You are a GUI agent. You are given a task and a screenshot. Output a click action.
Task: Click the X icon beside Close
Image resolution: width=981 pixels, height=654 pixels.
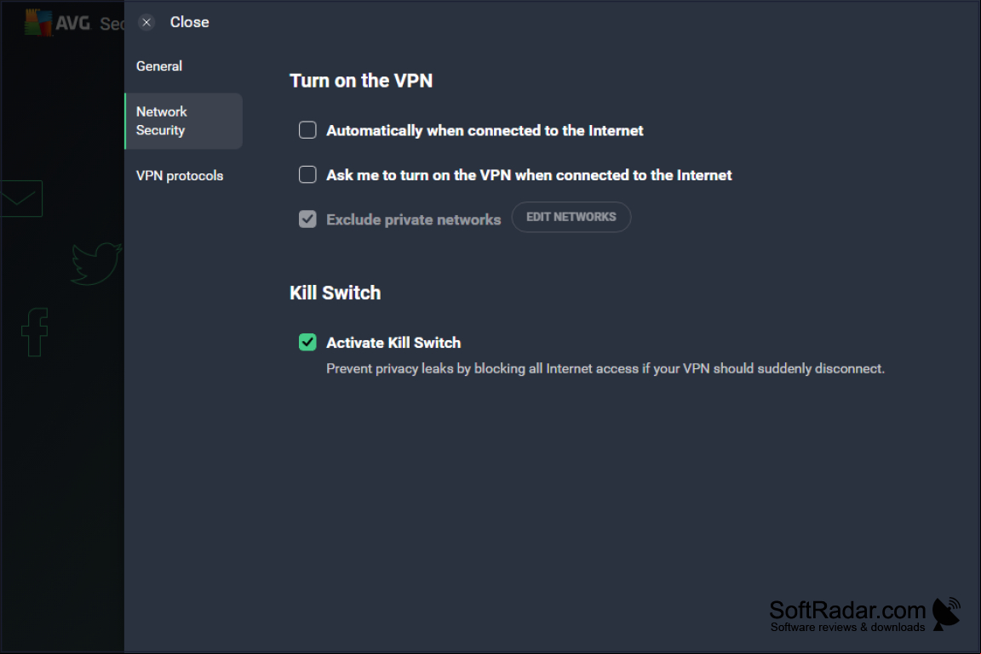pyautogui.click(x=146, y=22)
